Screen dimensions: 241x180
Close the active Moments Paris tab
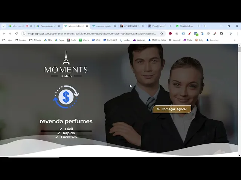pyautogui.click(x=87, y=26)
